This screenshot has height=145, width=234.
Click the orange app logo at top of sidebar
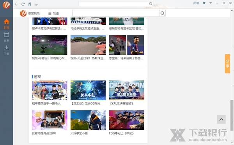6,5
